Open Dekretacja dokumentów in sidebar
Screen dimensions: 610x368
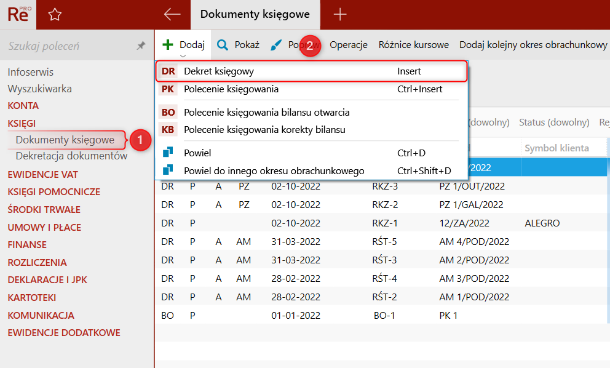71,156
